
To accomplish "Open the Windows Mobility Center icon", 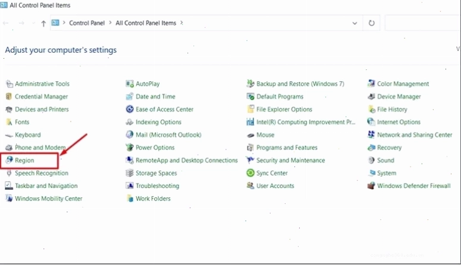I will point(9,199).
